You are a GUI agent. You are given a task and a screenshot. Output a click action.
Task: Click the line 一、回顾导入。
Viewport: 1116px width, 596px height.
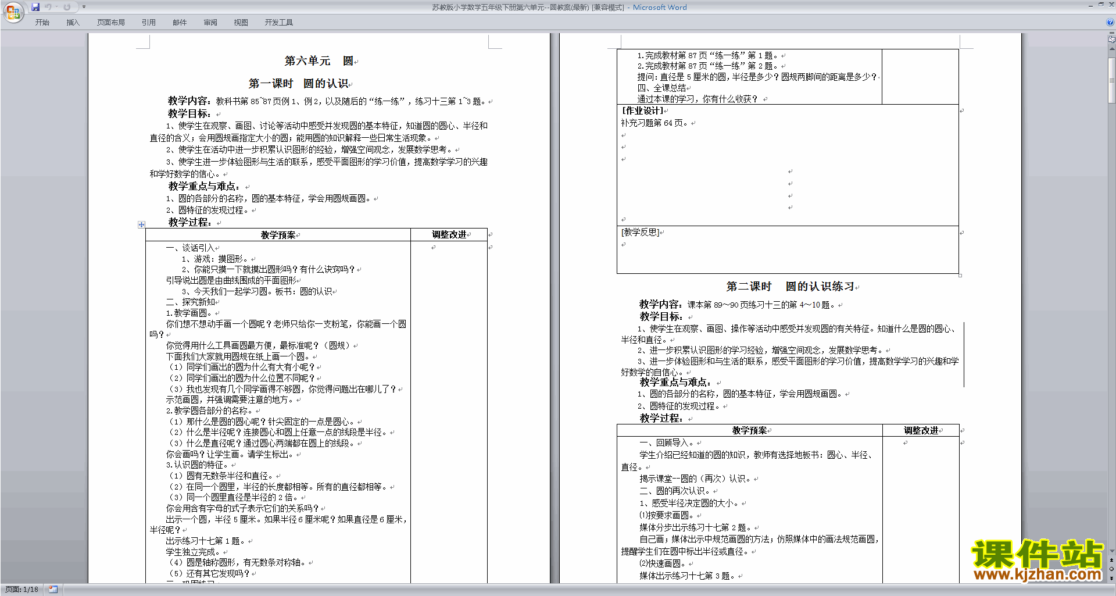pyautogui.click(x=667, y=443)
